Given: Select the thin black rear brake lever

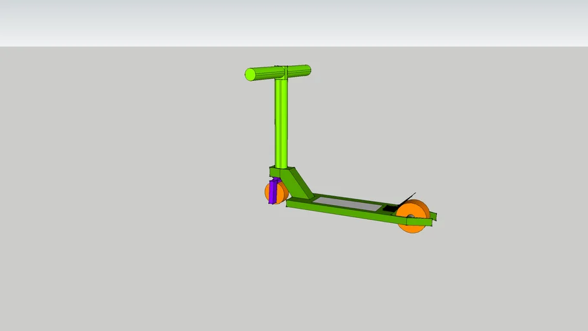Looking at the screenshot, I should point(407,198).
